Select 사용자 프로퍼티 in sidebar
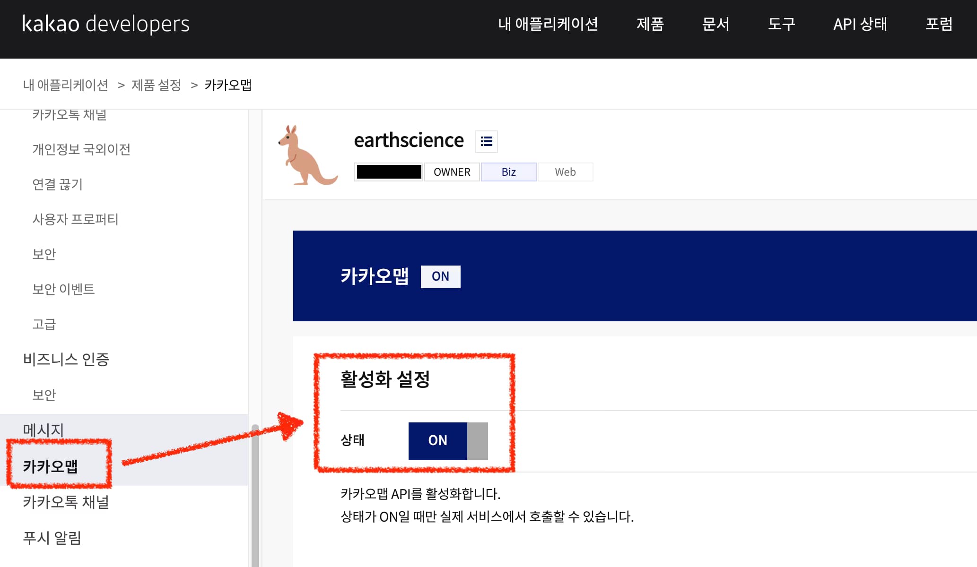Viewport: 977px width, 567px height. (x=75, y=219)
